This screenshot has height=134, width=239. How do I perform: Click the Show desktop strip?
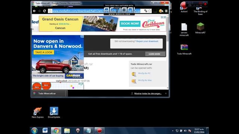pyautogui.click(x=208, y=131)
